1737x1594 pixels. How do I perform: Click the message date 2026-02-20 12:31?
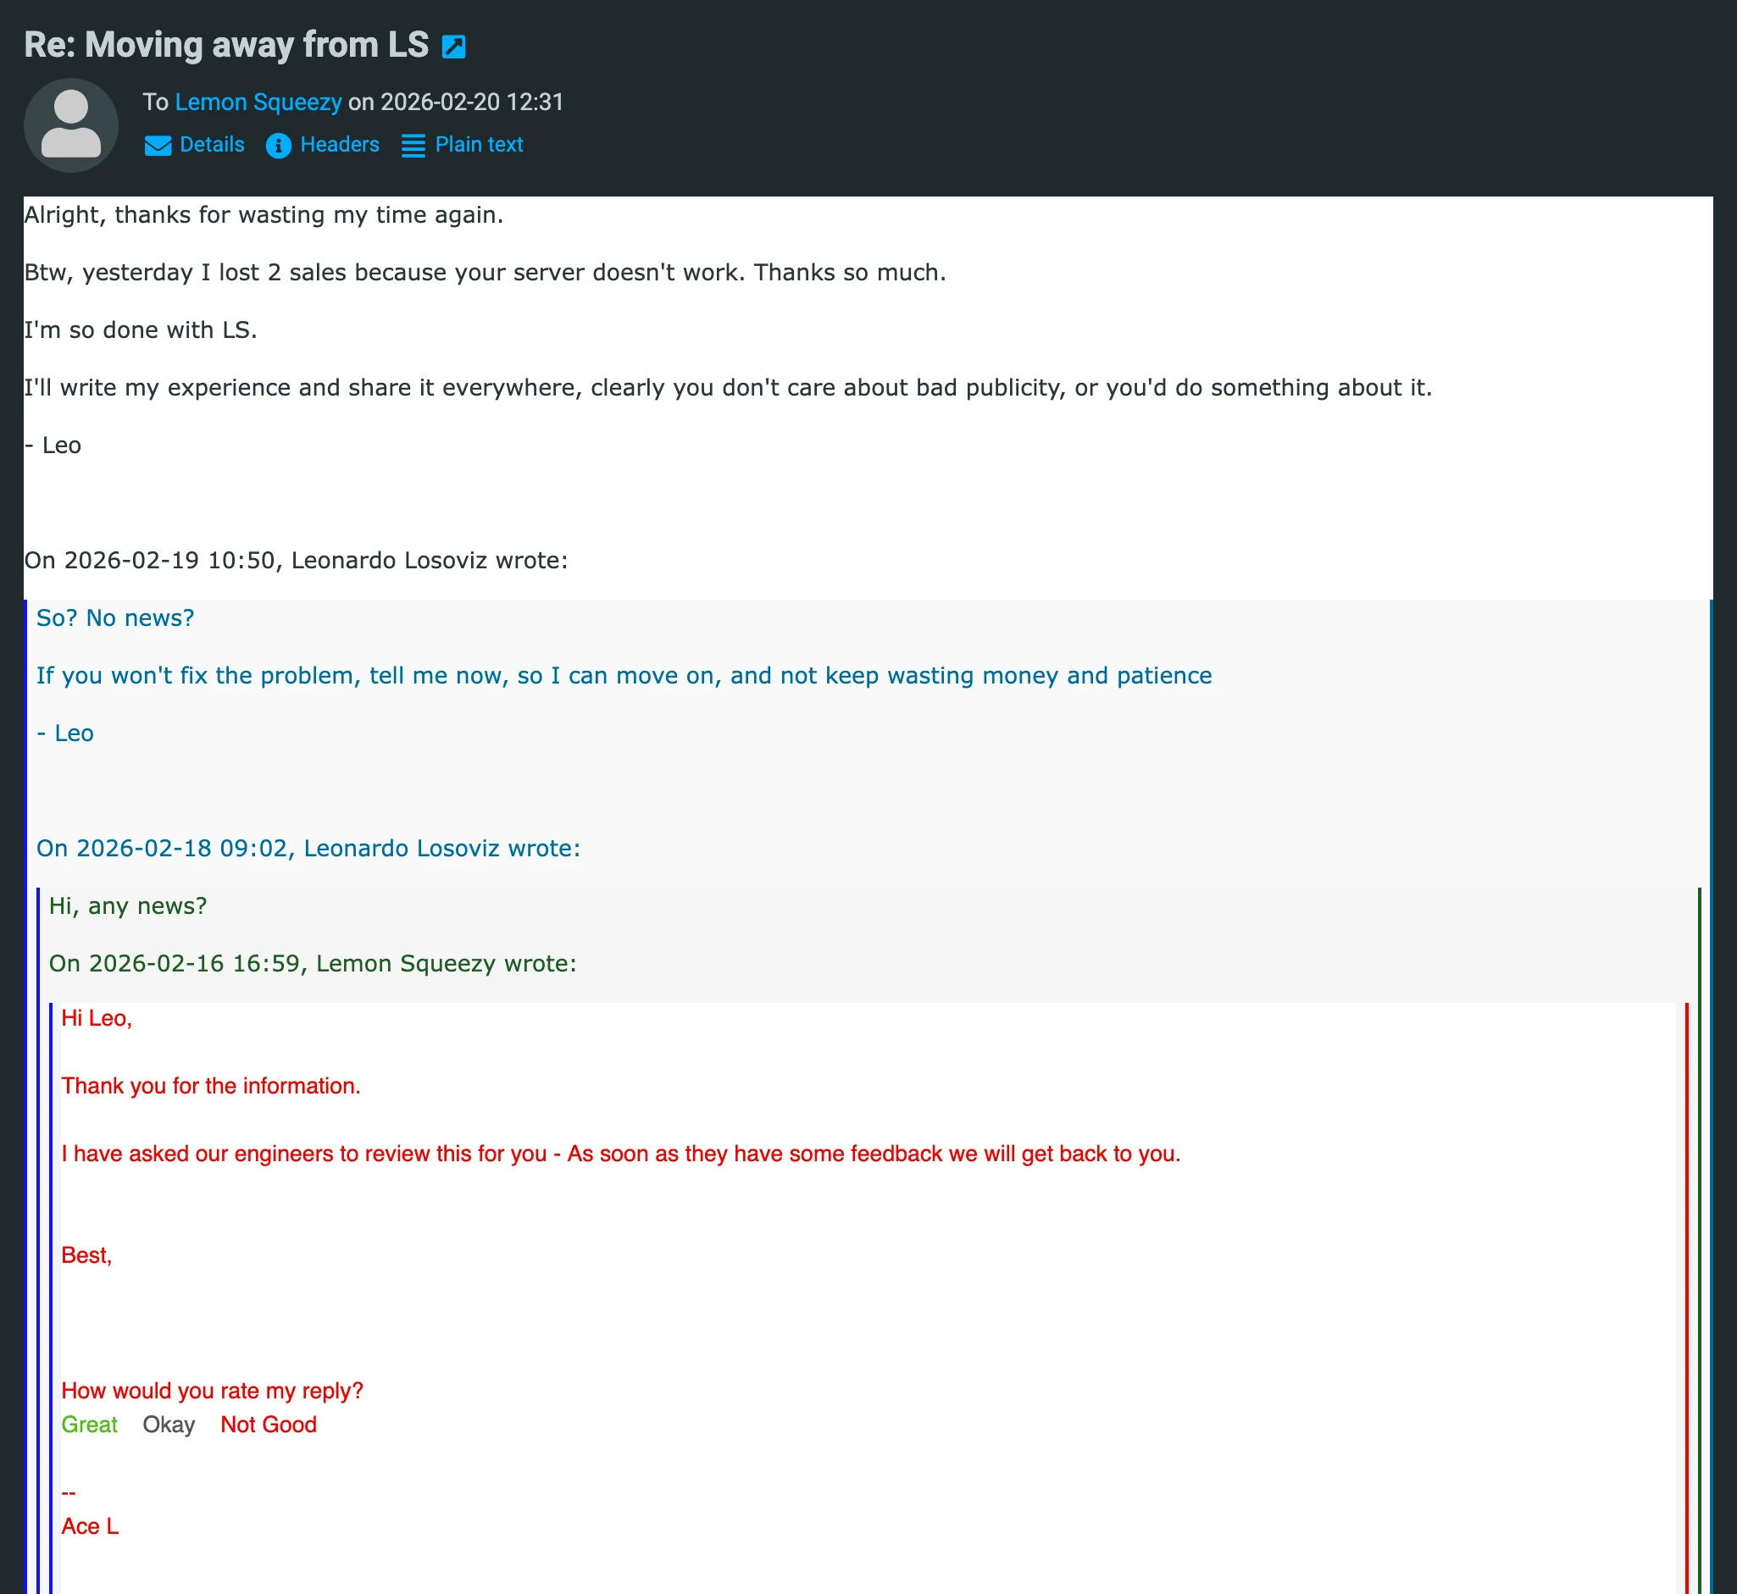coord(471,102)
